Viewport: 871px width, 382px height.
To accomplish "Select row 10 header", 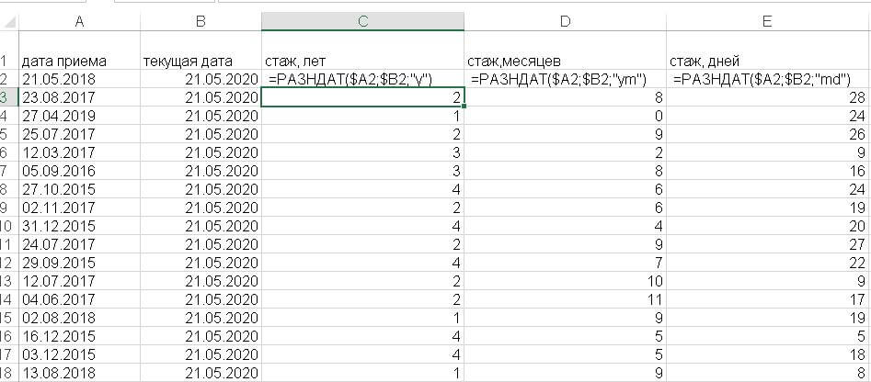I will tap(9, 226).
